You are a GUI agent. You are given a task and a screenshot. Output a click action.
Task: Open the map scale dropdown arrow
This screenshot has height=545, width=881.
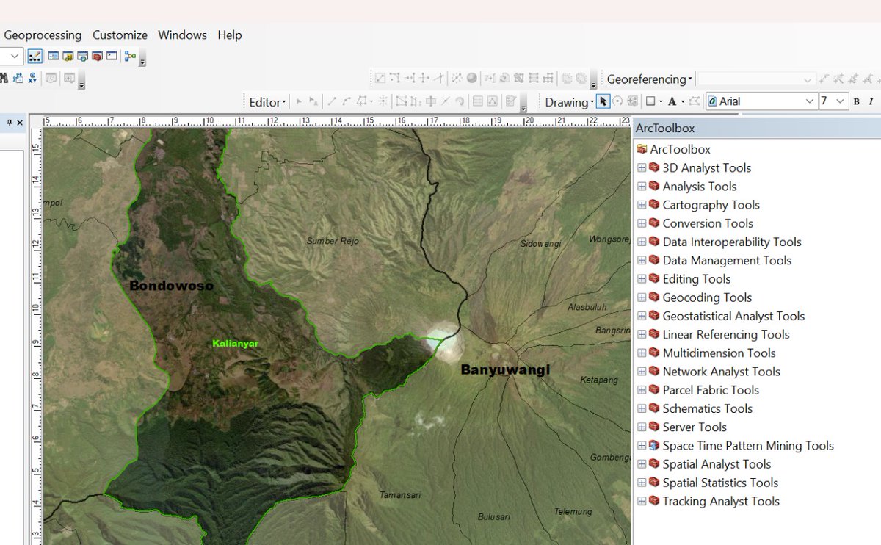[15, 56]
